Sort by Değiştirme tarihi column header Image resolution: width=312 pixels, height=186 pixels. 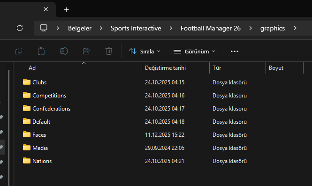pyautogui.click(x=165, y=68)
